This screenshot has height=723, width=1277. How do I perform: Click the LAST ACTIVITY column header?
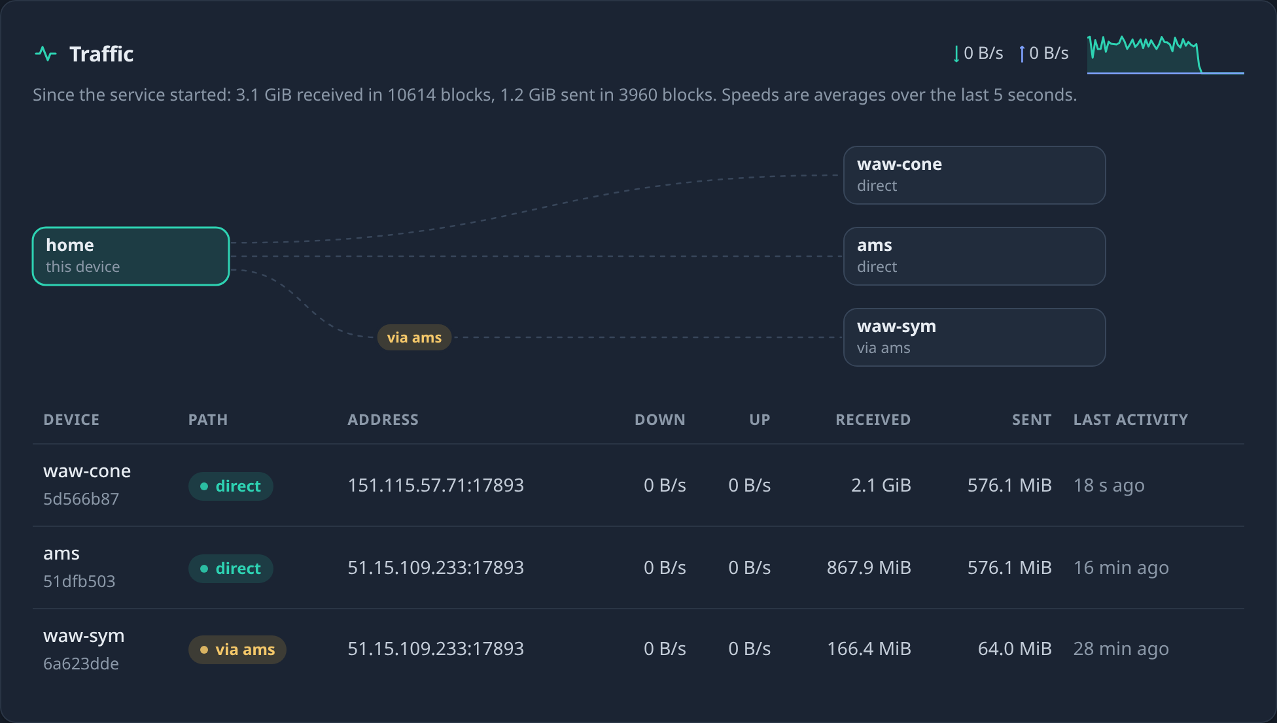pyautogui.click(x=1130, y=420)
